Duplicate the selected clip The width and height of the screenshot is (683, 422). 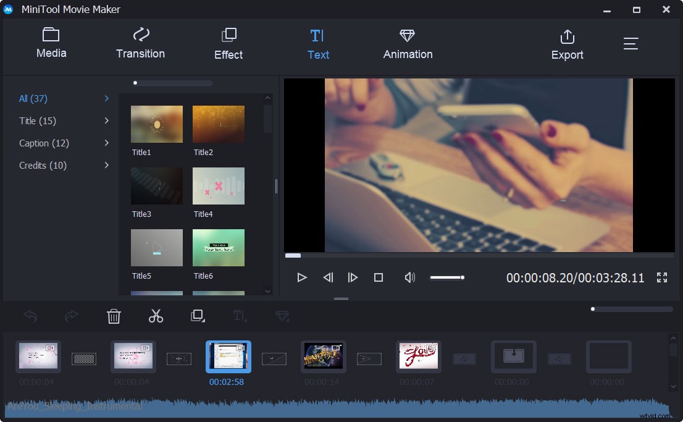click(x=197, y=316)
